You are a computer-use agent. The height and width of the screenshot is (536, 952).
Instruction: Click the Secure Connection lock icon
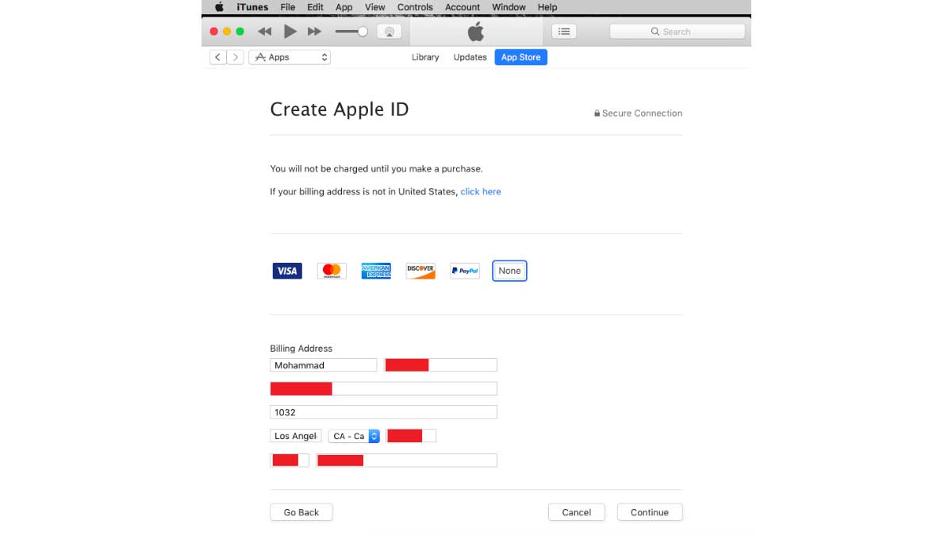pos(597,114)
